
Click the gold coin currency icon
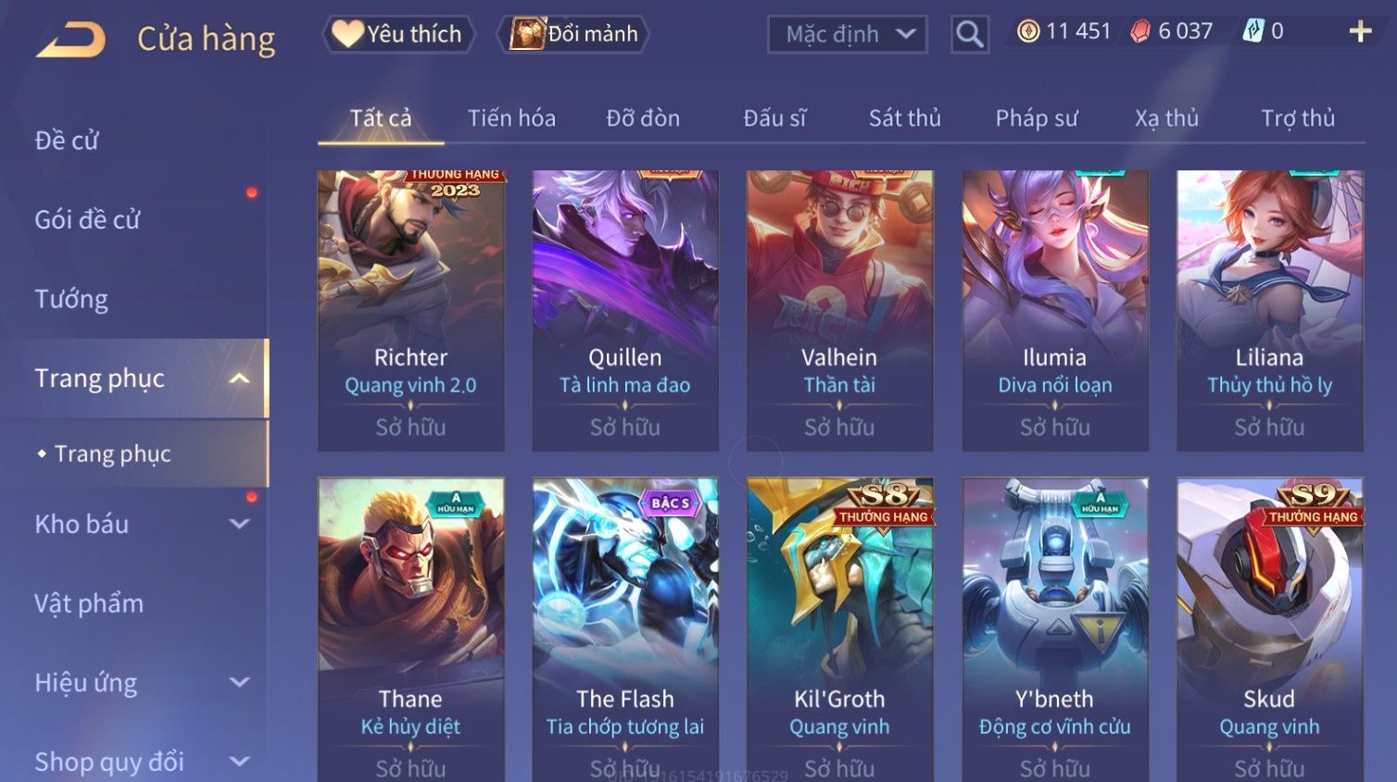point(1028,31)
